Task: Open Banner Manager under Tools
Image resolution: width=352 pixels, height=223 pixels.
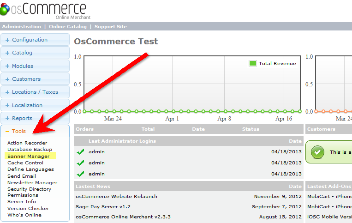Action: (x=29, y=156)
